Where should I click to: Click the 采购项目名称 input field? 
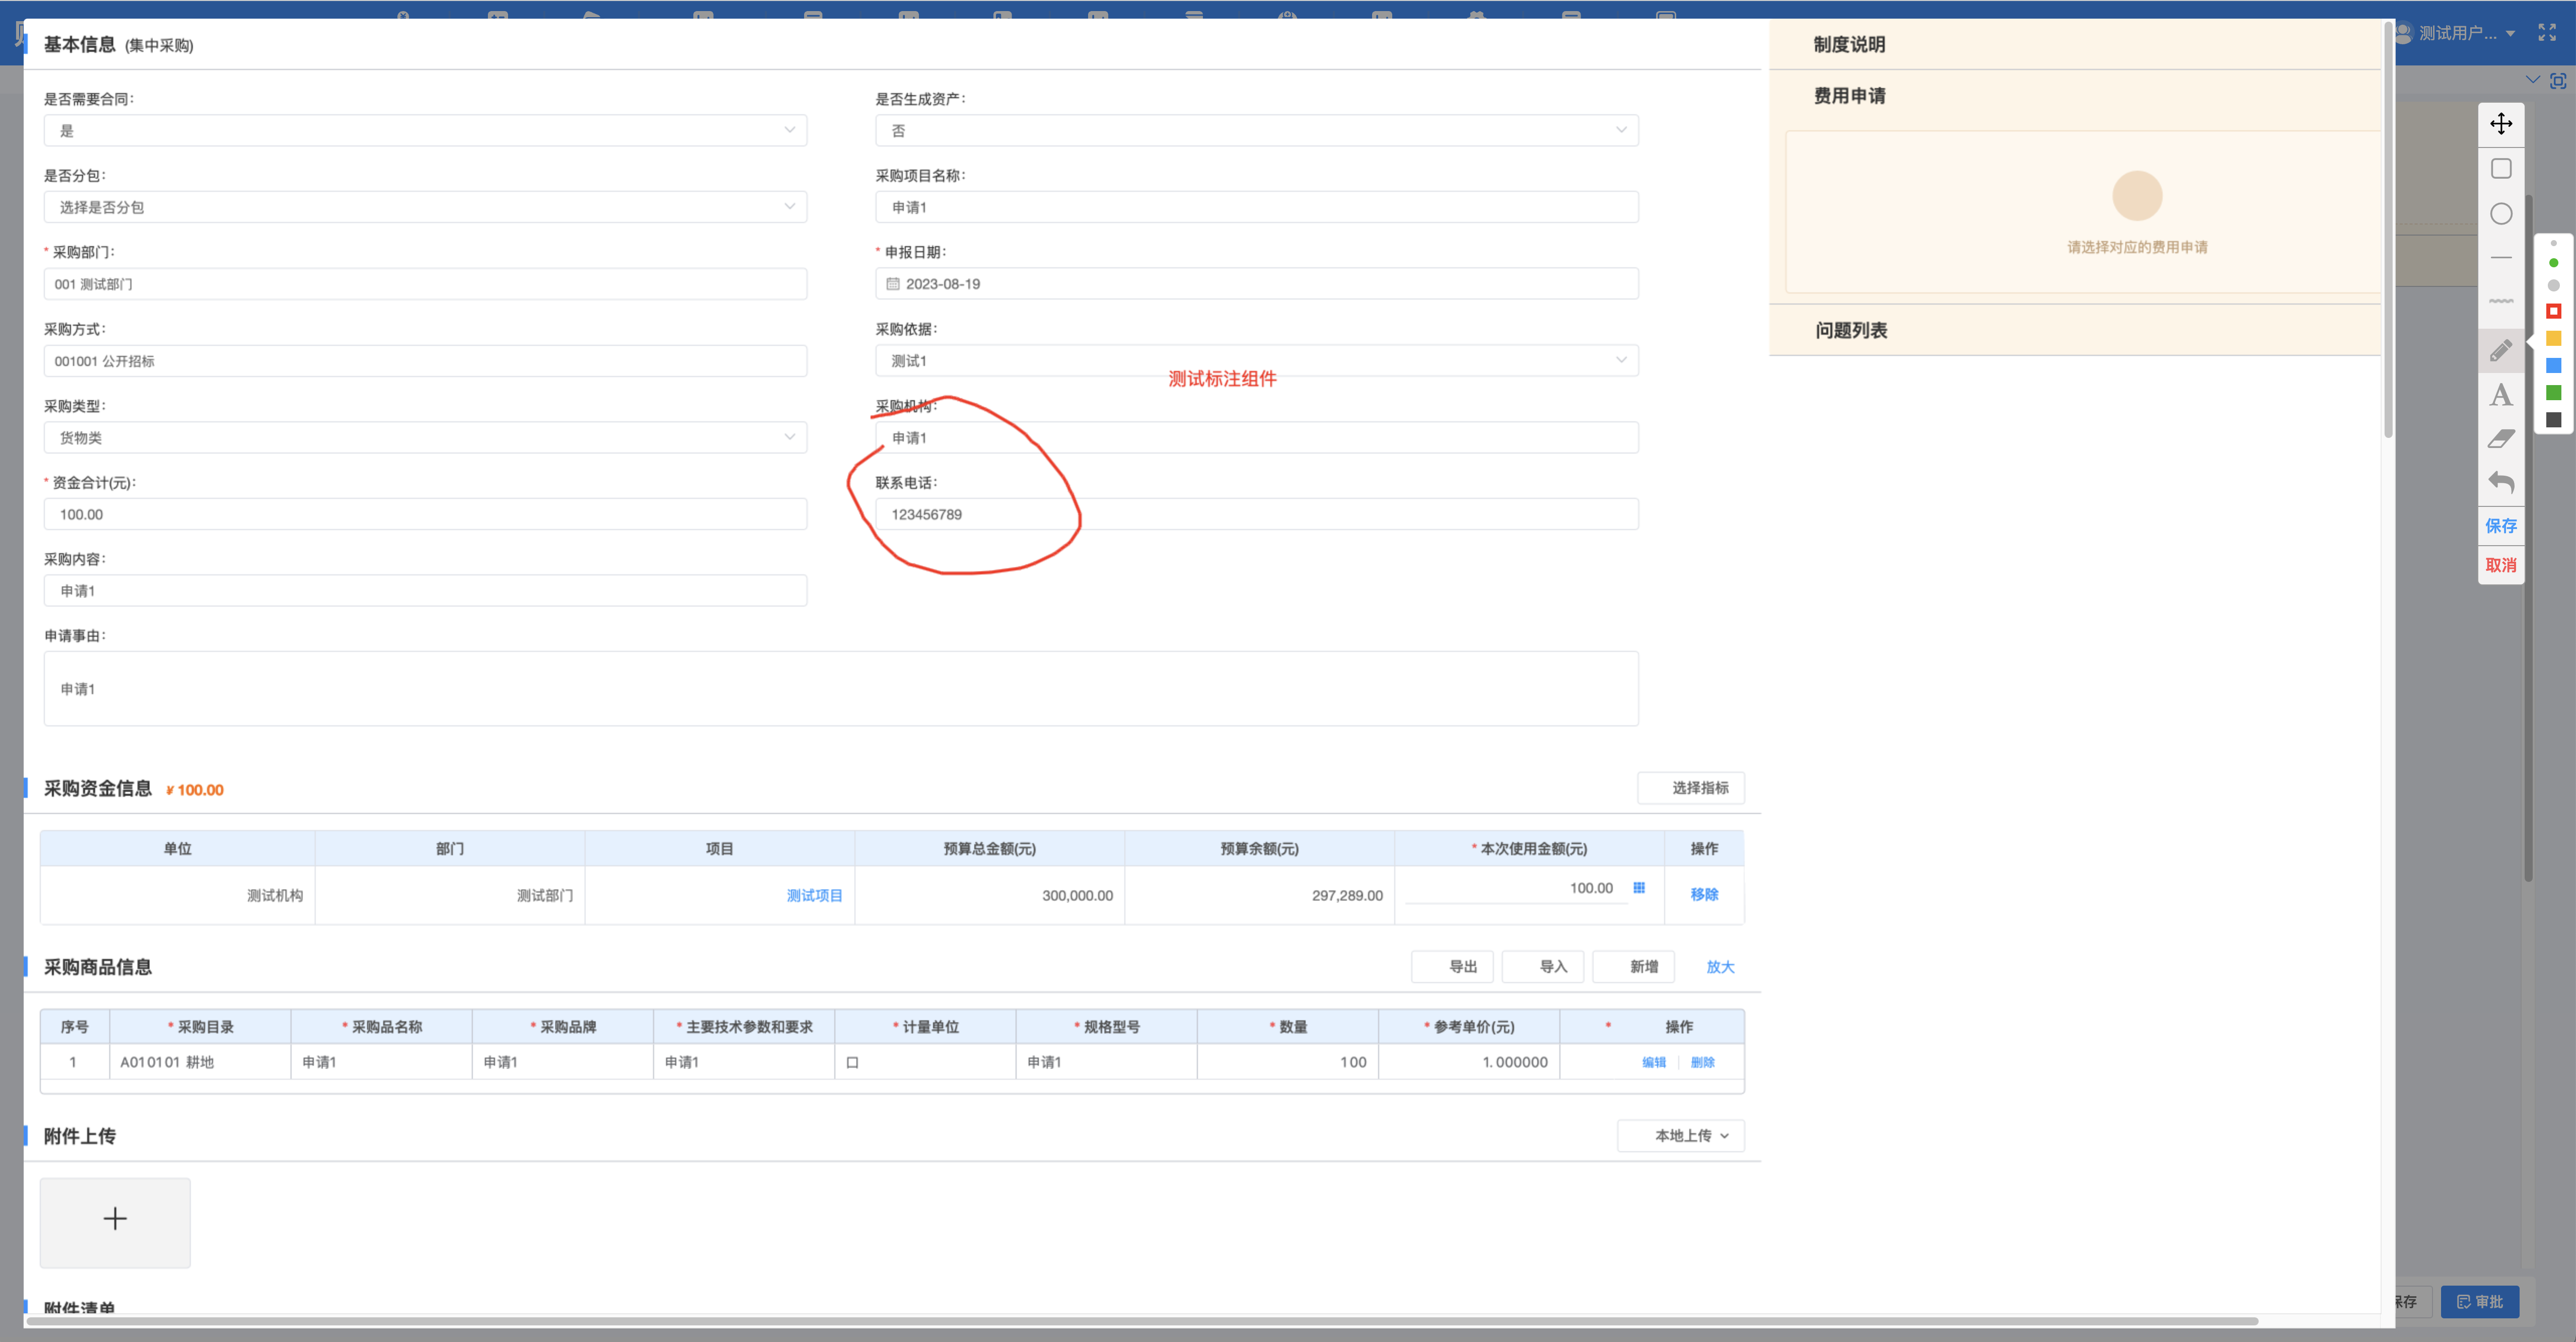tap(1257, 207)
